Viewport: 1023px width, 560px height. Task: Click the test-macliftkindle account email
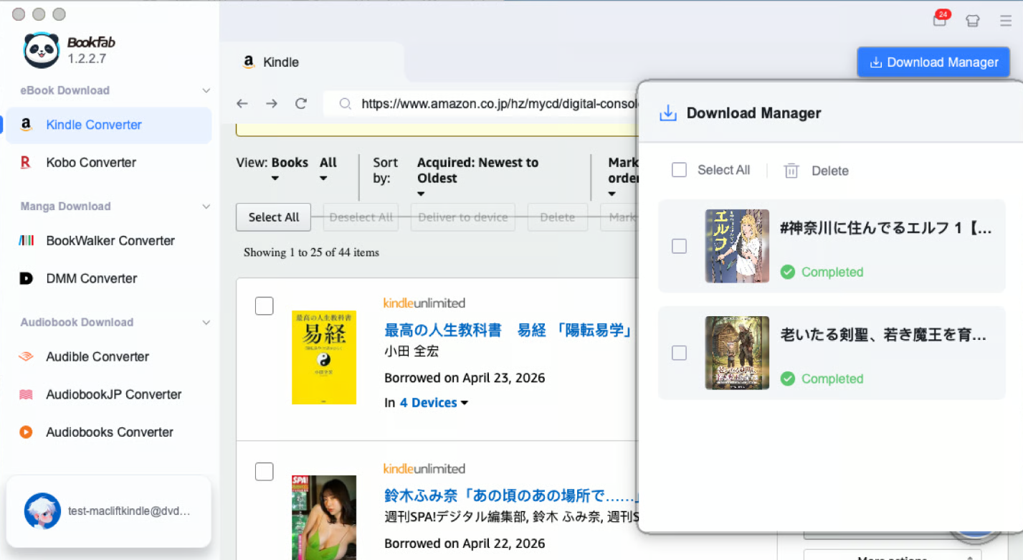click(130, 511)
